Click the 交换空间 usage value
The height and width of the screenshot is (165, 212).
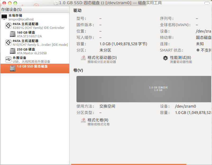(x=107, y=106)
